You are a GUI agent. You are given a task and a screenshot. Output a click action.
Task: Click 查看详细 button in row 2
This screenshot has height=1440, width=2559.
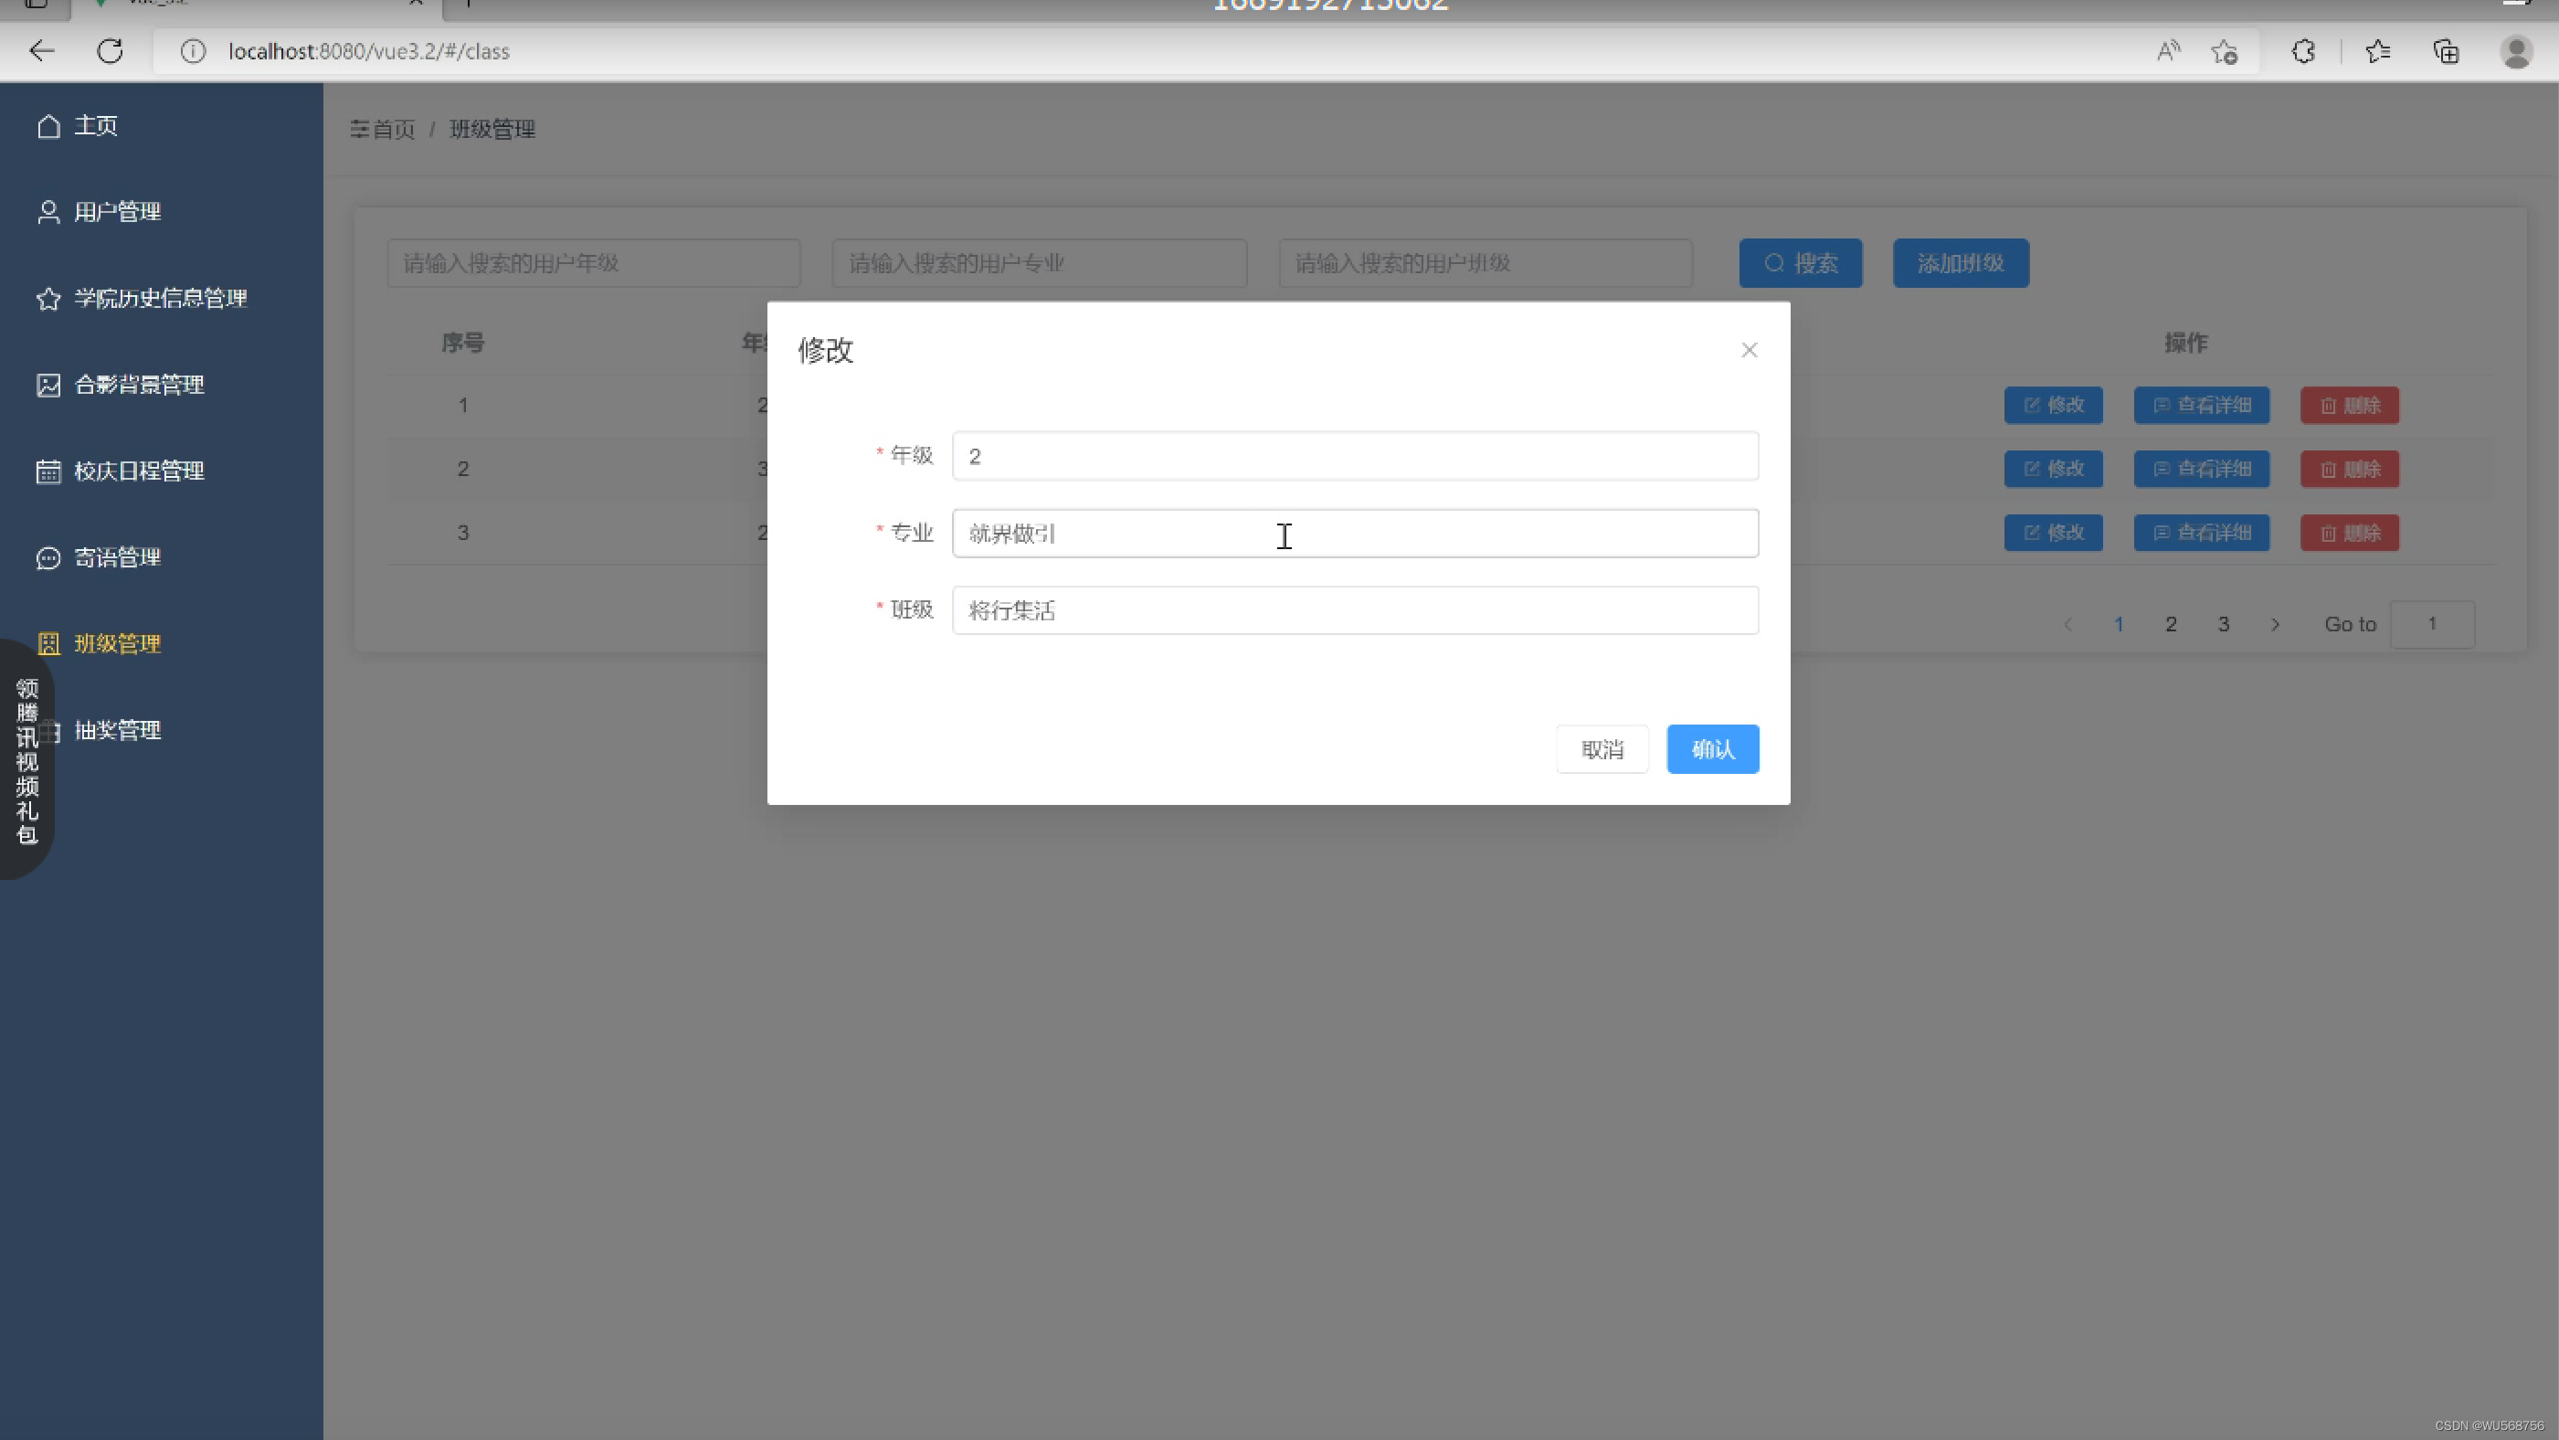pyautogui.click(x=2202, y=469)
